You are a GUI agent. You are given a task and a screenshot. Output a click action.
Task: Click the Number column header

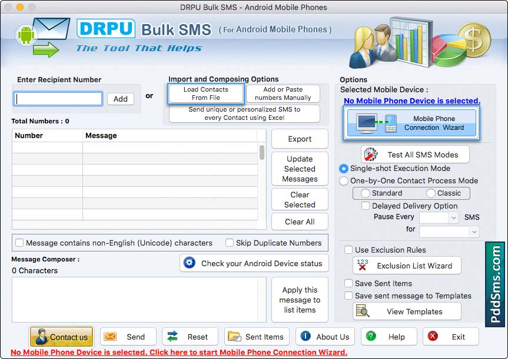(47, 136)
